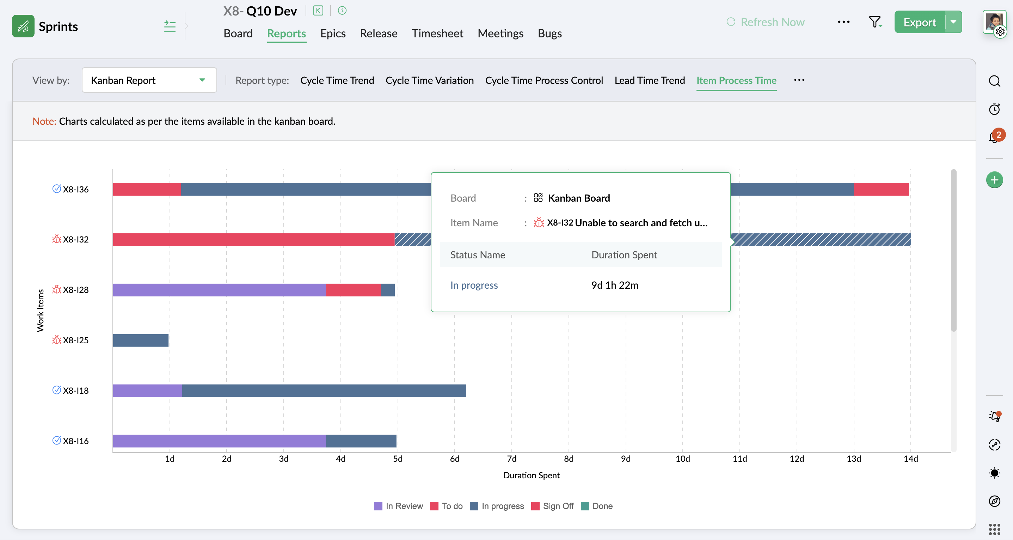The width and height of the screenshot is (1013, 540).
Task: Expand the Export dropdown arrow
Action: click(953, 22)
